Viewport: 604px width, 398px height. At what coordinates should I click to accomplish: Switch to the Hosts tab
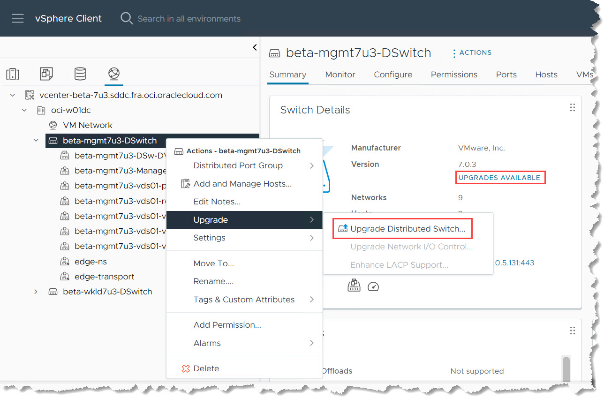pyautogui.click(x=546, y=75)
